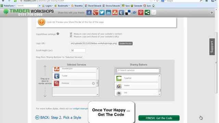
Task: Toggle measure copy and shares of content
Action: tap(71, 33)
